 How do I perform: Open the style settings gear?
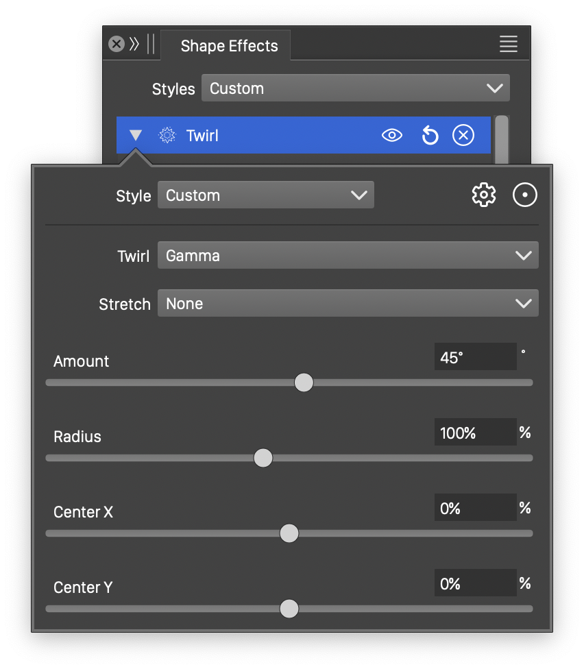484,195
